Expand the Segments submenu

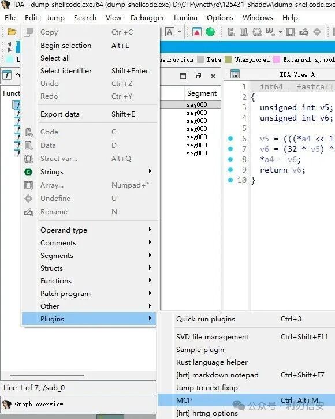(x=89, y=256)
